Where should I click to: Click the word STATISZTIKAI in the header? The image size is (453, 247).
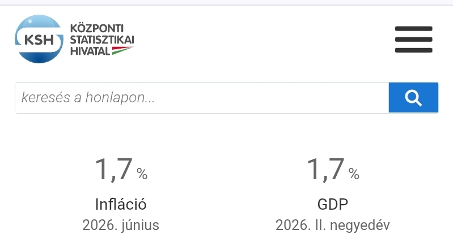point(102,40)
